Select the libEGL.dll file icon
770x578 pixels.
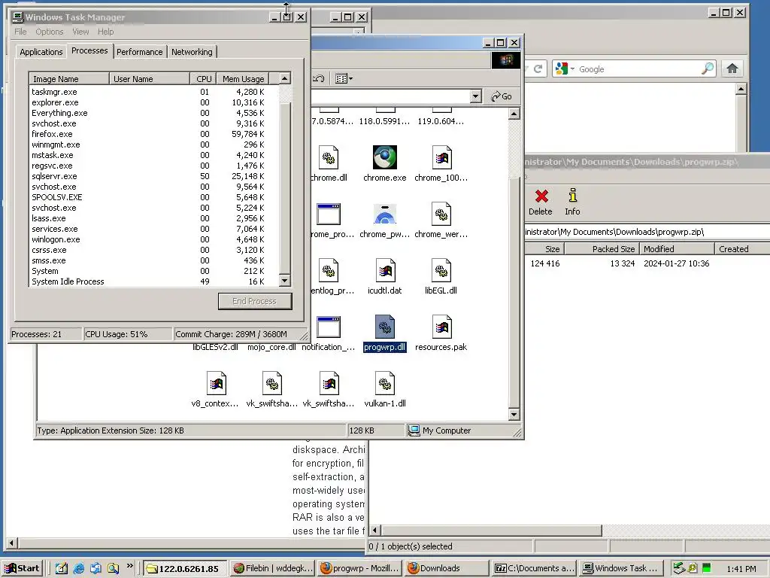[x=441, y=270]
